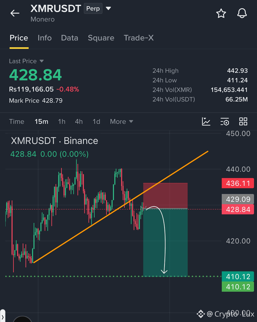This screenshot has width=257, height=322.
Task: Click the 429.09 entry price label
Action: click(238, 199)
